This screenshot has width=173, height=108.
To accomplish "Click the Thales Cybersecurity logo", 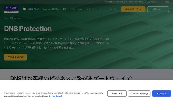I will 11,9.
